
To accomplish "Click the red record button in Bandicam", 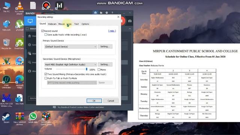I will 123,21.
